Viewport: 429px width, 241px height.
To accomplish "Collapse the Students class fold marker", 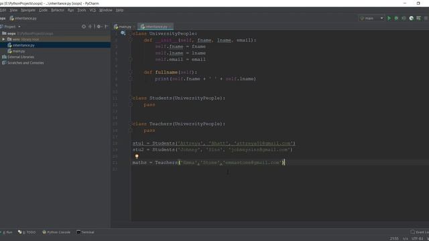I will (x=131, y=98).
